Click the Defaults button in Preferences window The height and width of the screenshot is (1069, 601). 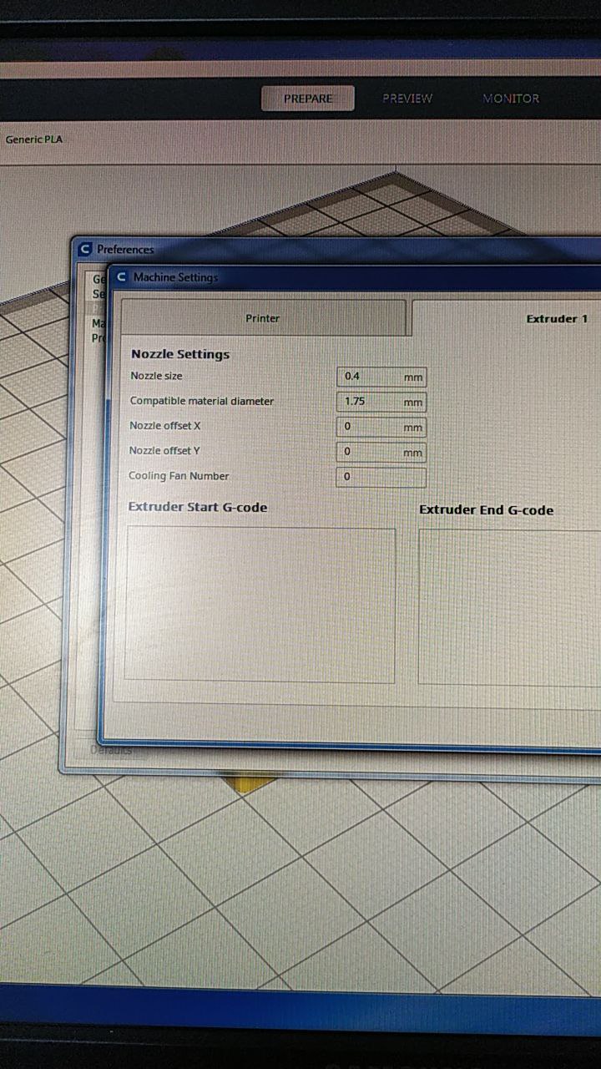click(x=111, y=750)
